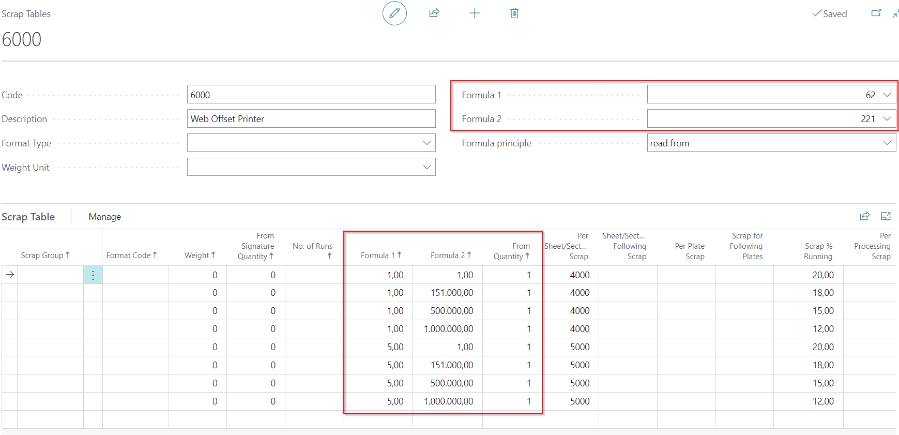Image resolution: width=899 pixels, height=435 pixels.
Task: Open row options three-dot menu
Action: 93,275
